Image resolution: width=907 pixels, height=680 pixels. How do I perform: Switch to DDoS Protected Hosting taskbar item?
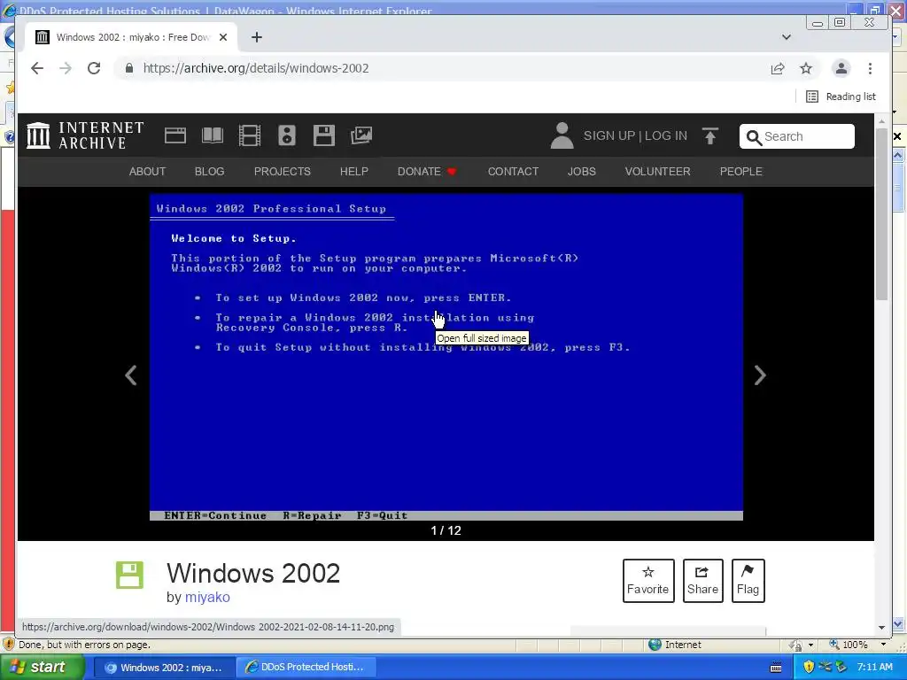(x=306, y=668)
